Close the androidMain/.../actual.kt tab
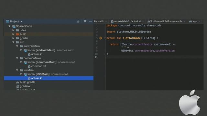Image resolution: width=207 pixels, height=116 pixels. [x=143, y=22]
